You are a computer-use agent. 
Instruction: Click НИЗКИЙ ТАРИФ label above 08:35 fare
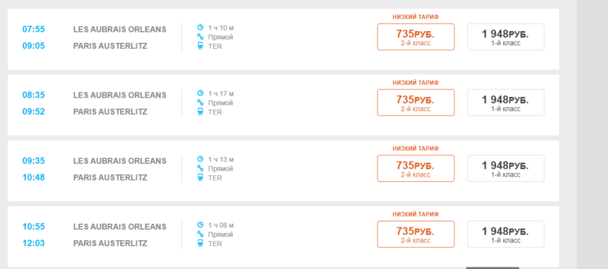[416, 83]
